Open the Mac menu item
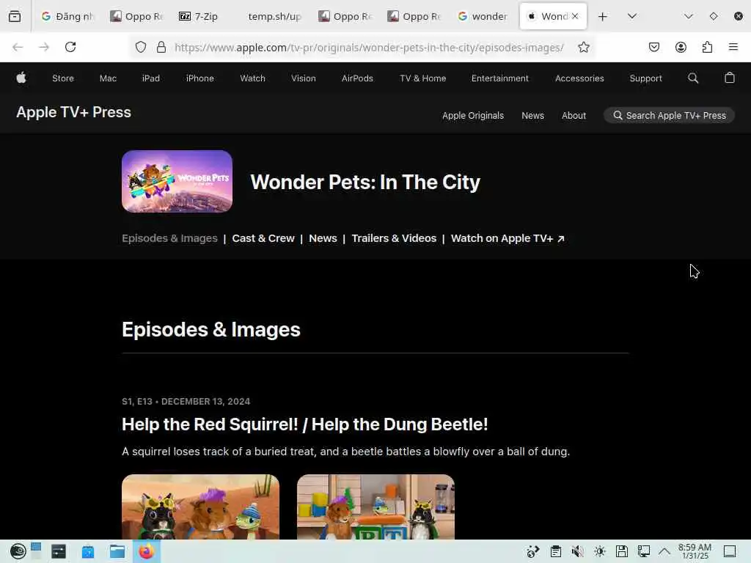Image resolution: width=751 pixels, height=563 pixels. [x=108, y=78]
